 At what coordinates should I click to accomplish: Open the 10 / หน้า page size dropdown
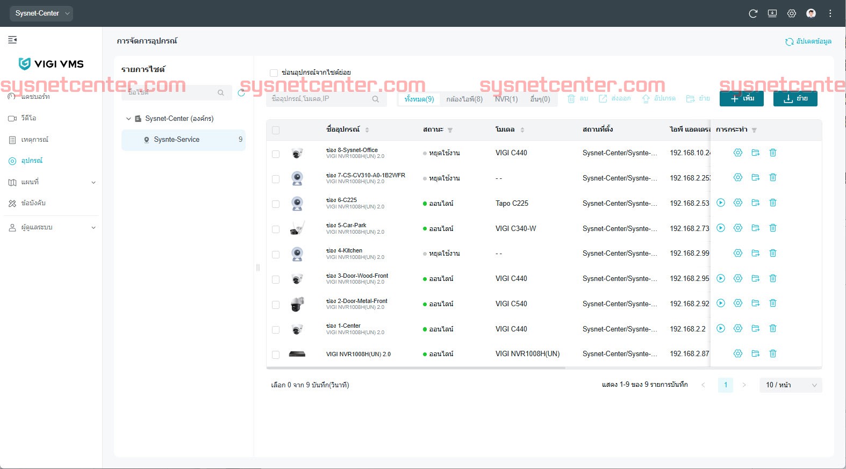791,385
